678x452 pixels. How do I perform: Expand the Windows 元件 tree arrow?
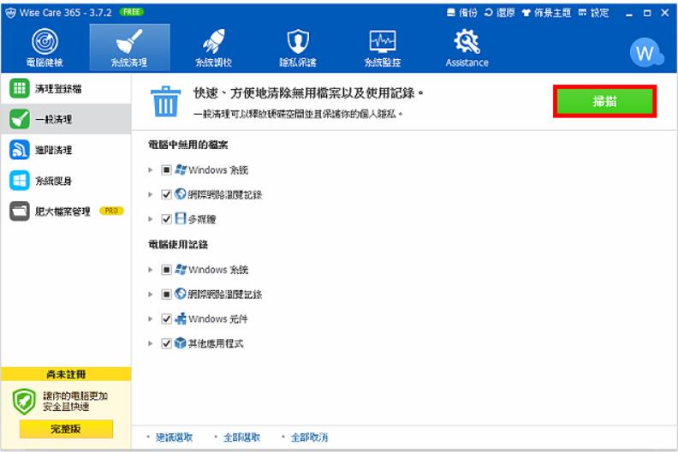tap(151, 318)
